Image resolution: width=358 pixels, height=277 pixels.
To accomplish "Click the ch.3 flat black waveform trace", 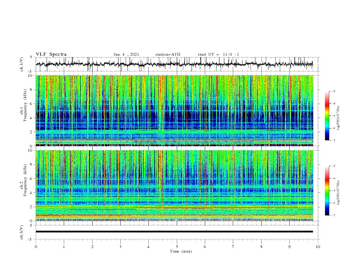I will tap(174, 232).
